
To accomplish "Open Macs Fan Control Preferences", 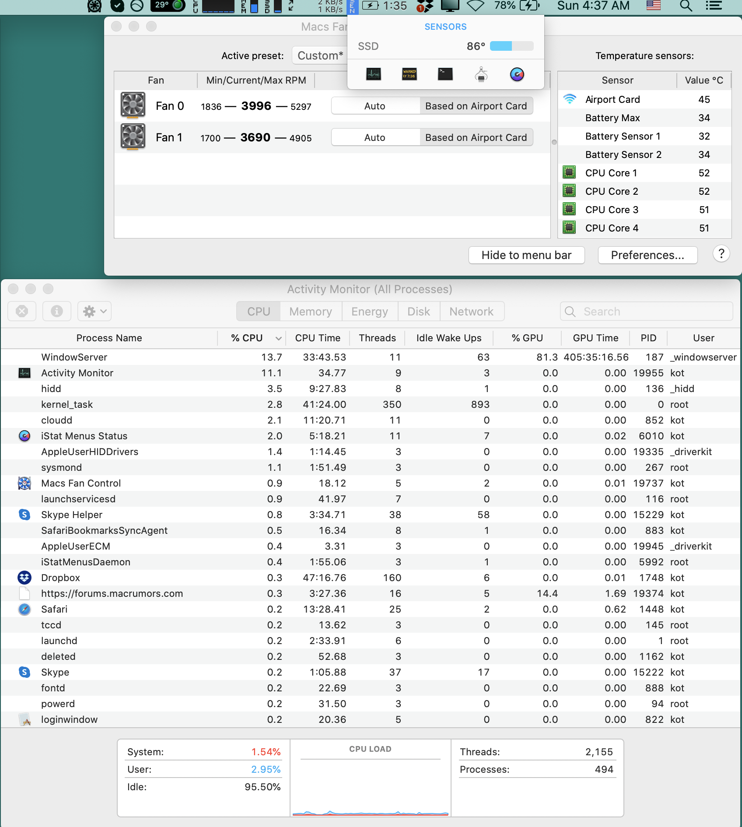I will 647,255.
